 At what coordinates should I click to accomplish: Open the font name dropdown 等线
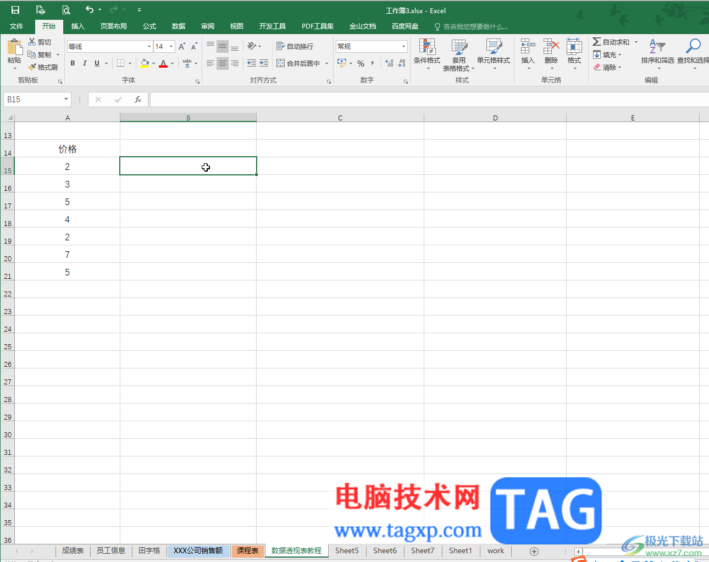[149, 47]
